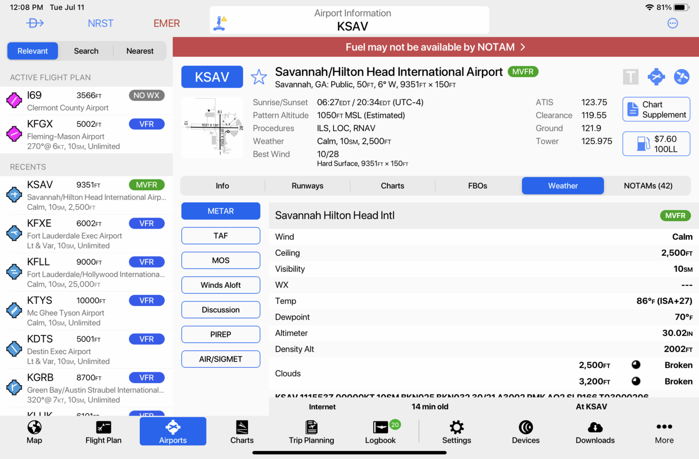Open Trip Planning icon

[x=311, y=431]
